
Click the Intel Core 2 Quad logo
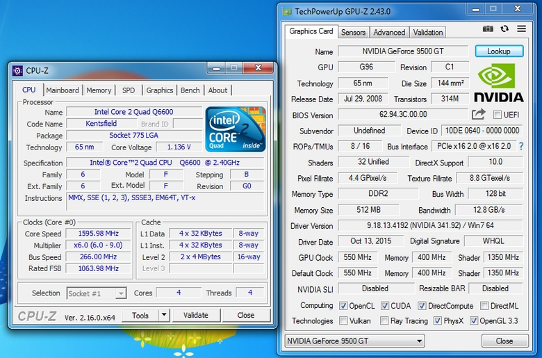236,129
